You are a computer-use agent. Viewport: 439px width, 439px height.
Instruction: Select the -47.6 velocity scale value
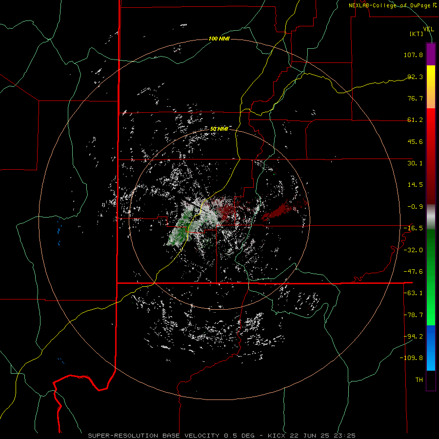[x=413, y=272]
